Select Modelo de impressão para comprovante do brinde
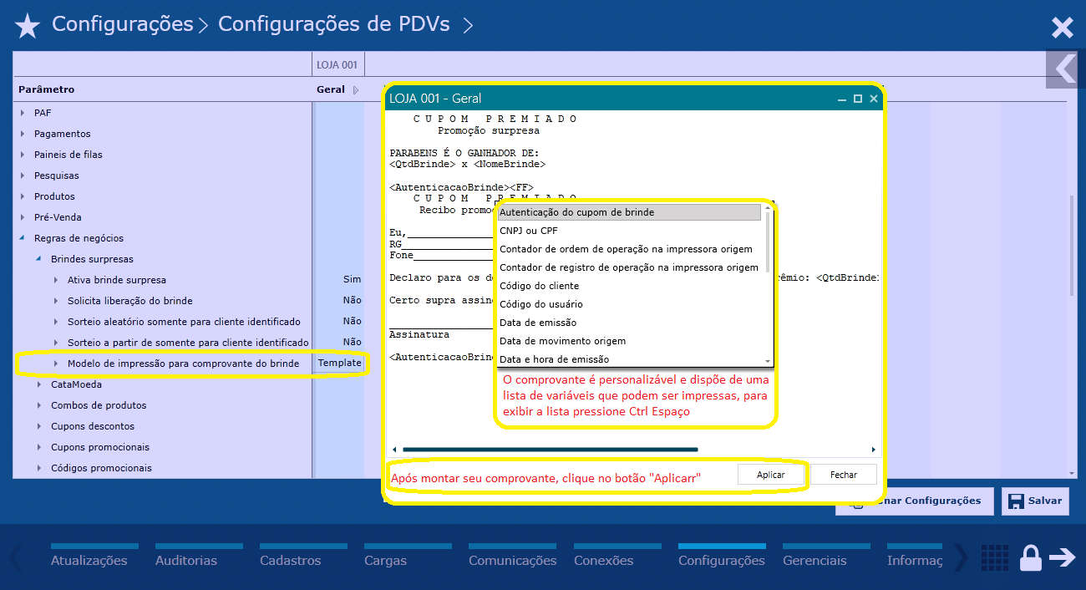This screenshot has height=590, width=1086. [183, 364]
